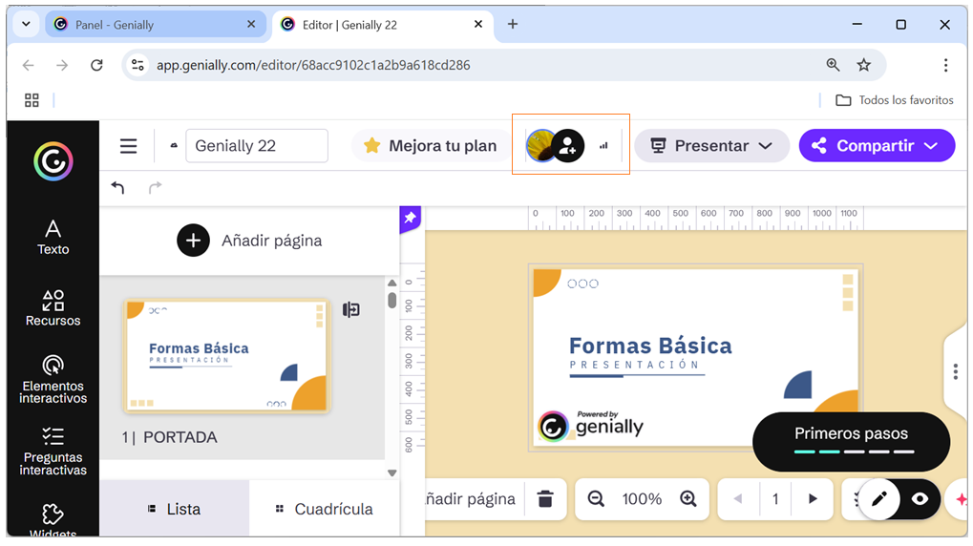Open the hamburger main menu
This screenshot has width=973, height=546.
point(129,146)
